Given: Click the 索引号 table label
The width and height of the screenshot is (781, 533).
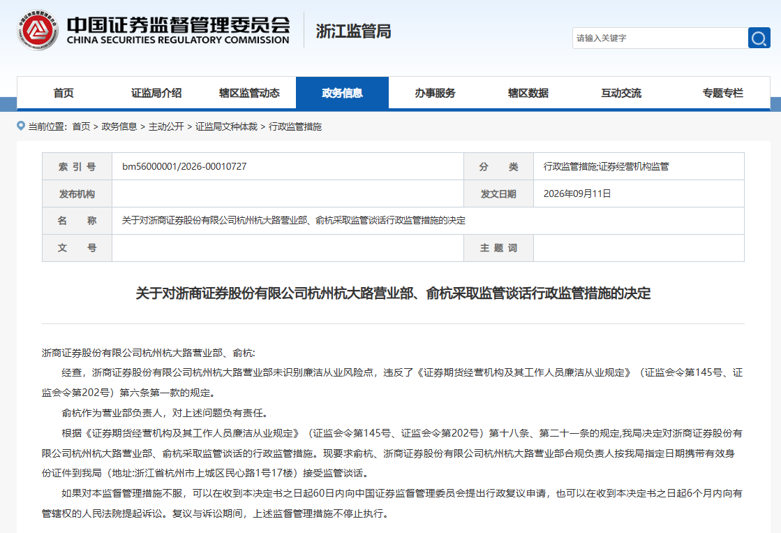Looking at the screenshot, I should [77, 166].
